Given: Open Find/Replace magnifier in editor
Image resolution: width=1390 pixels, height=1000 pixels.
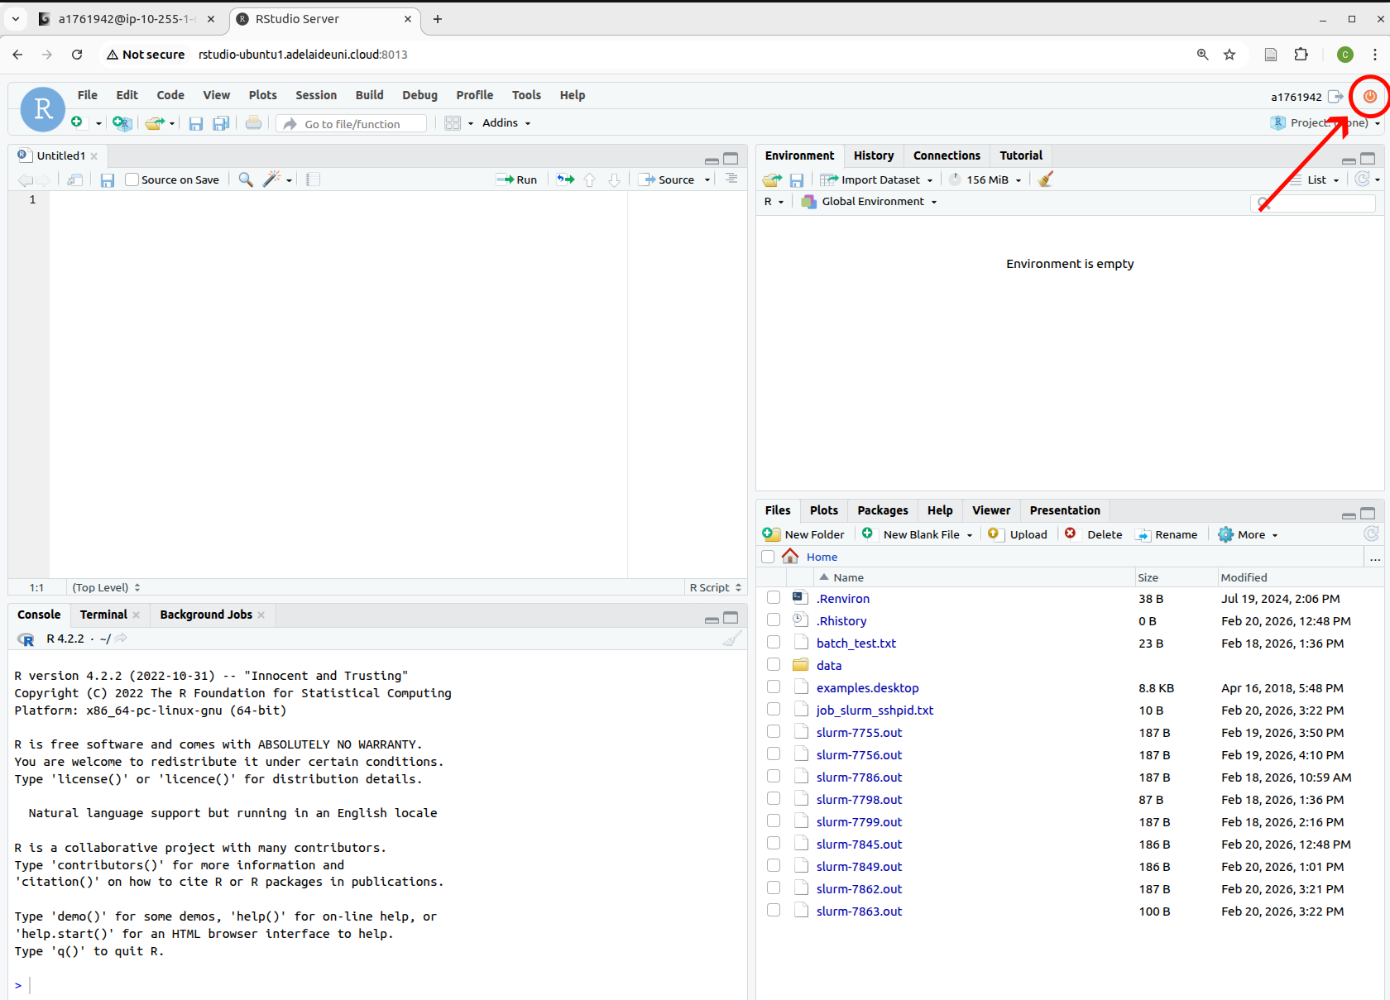Looking at the screenshot, I should [246, 179].
